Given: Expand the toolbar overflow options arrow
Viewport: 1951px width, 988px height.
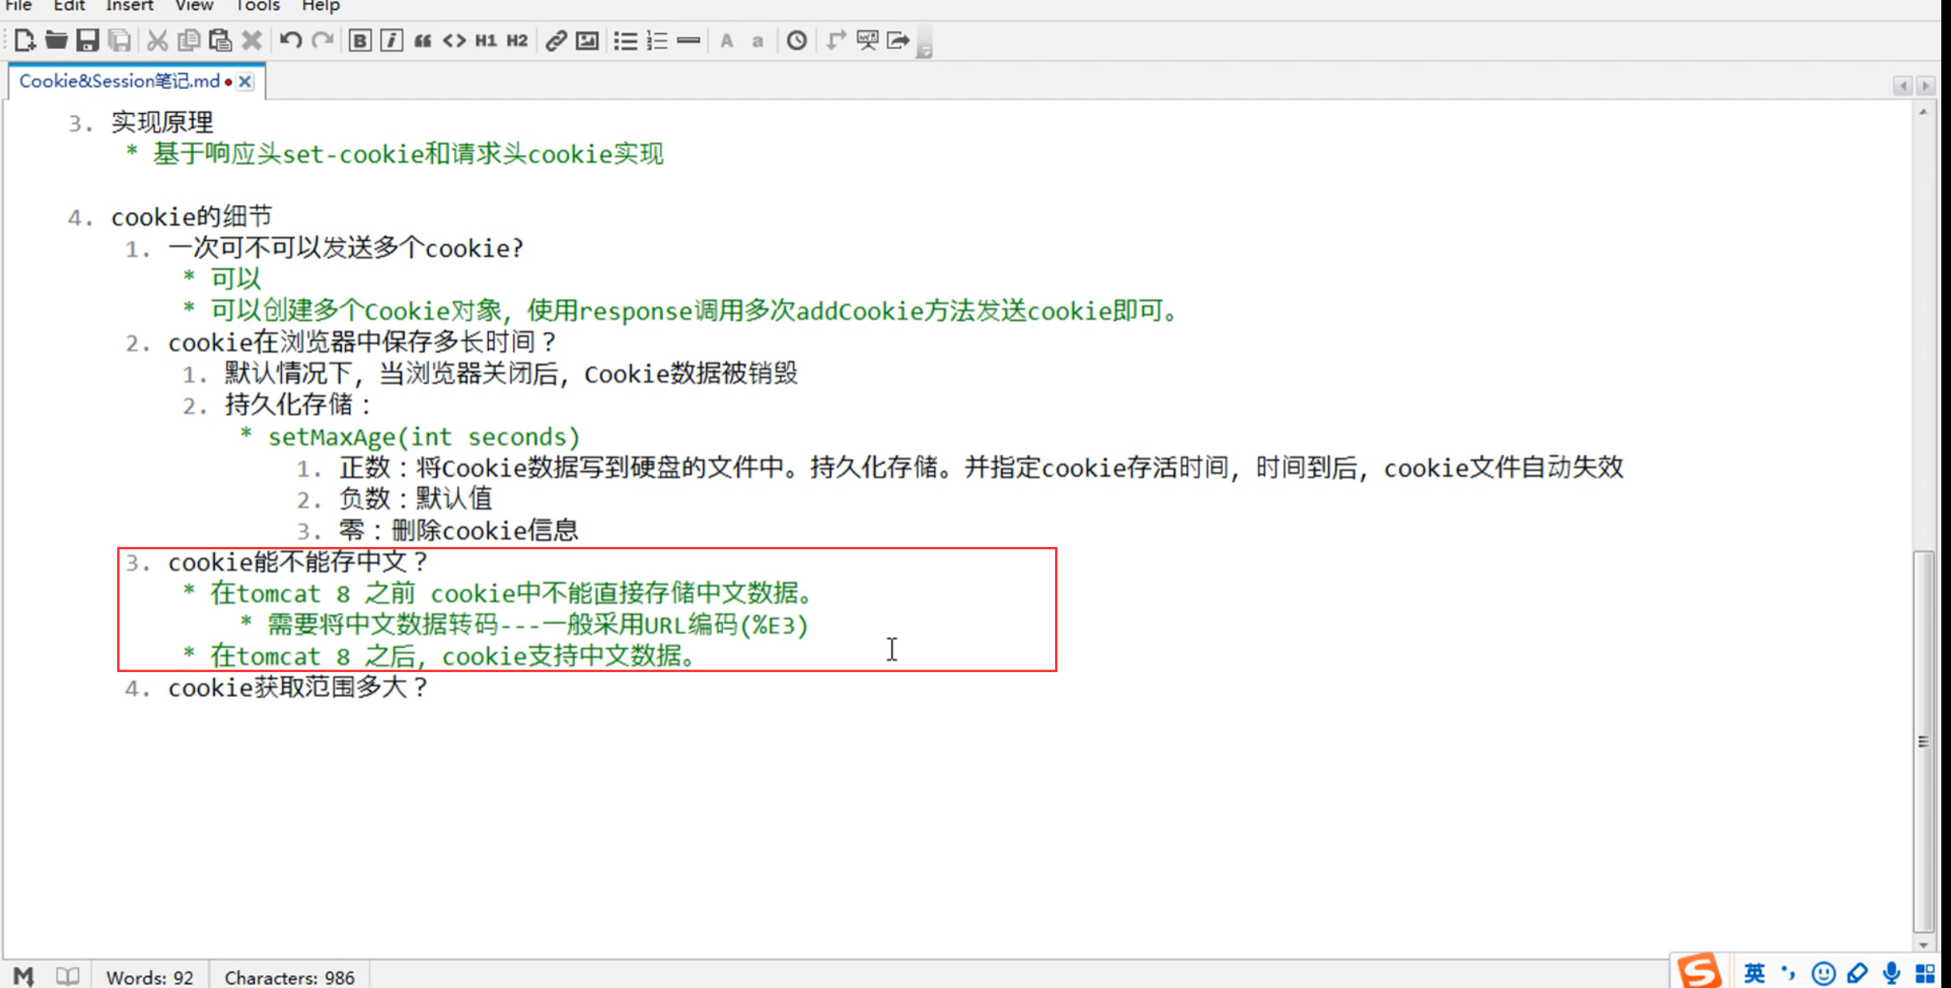Looking at the screenshot, I should (x=926, y=52).
